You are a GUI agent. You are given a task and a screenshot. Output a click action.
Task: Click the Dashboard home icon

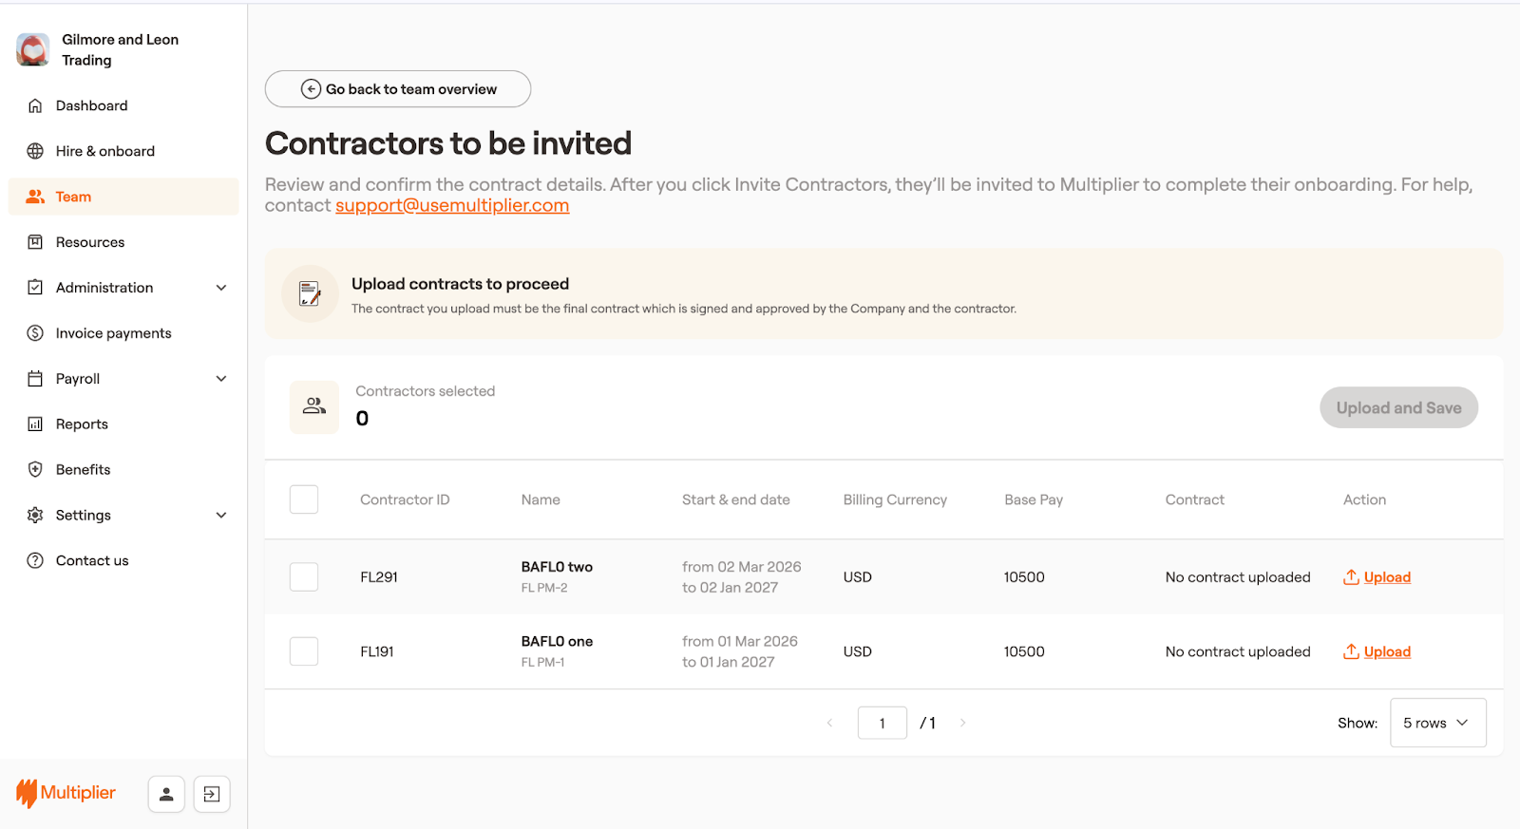35,105
